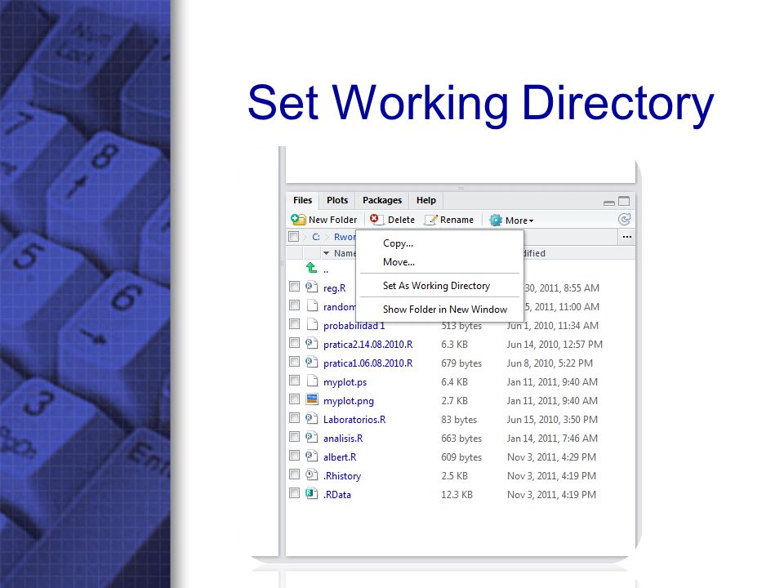
Task: Minimize the Files pane
Action: click(x=609, y=203)
